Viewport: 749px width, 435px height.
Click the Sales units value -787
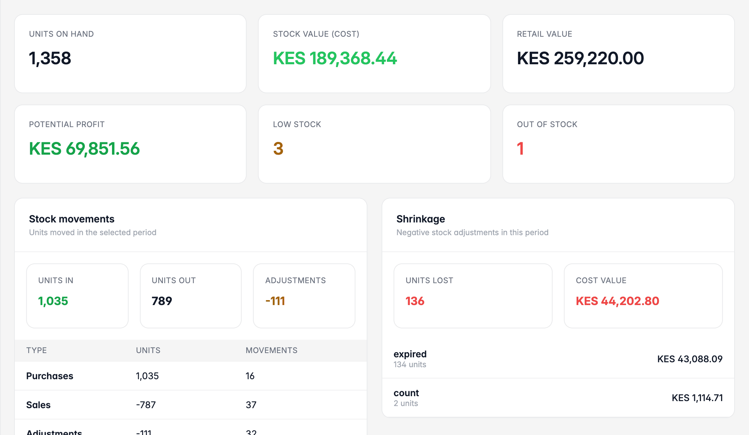point(146,405)
